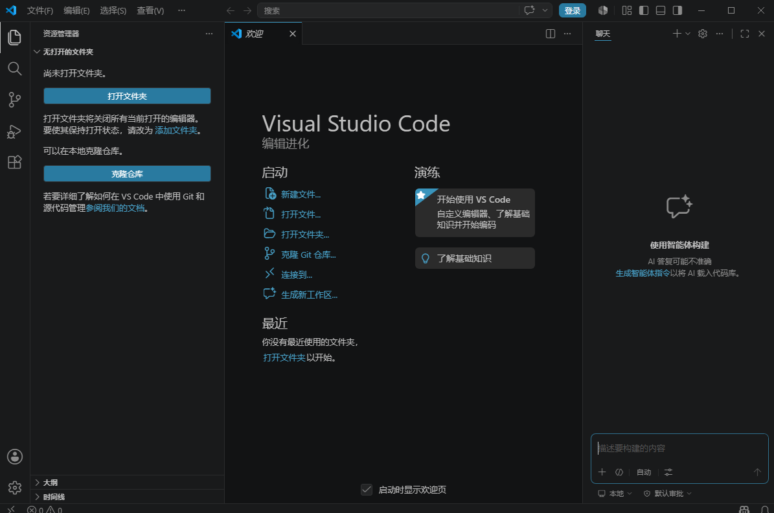774x513 pixels.
Task: Expand the 时间线 section
Action: pyautogui.click(x=128, y=497)
